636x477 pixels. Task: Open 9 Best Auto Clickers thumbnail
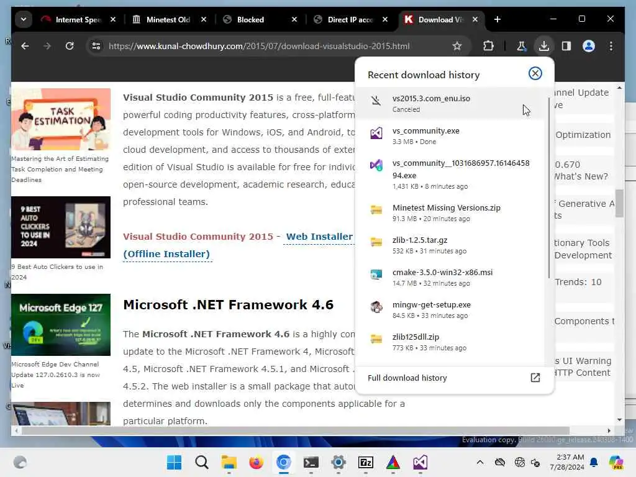pyautogui.click(x=61, y=227)
